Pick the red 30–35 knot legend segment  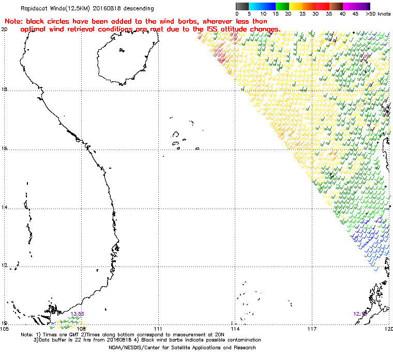(x=323, y=6)
